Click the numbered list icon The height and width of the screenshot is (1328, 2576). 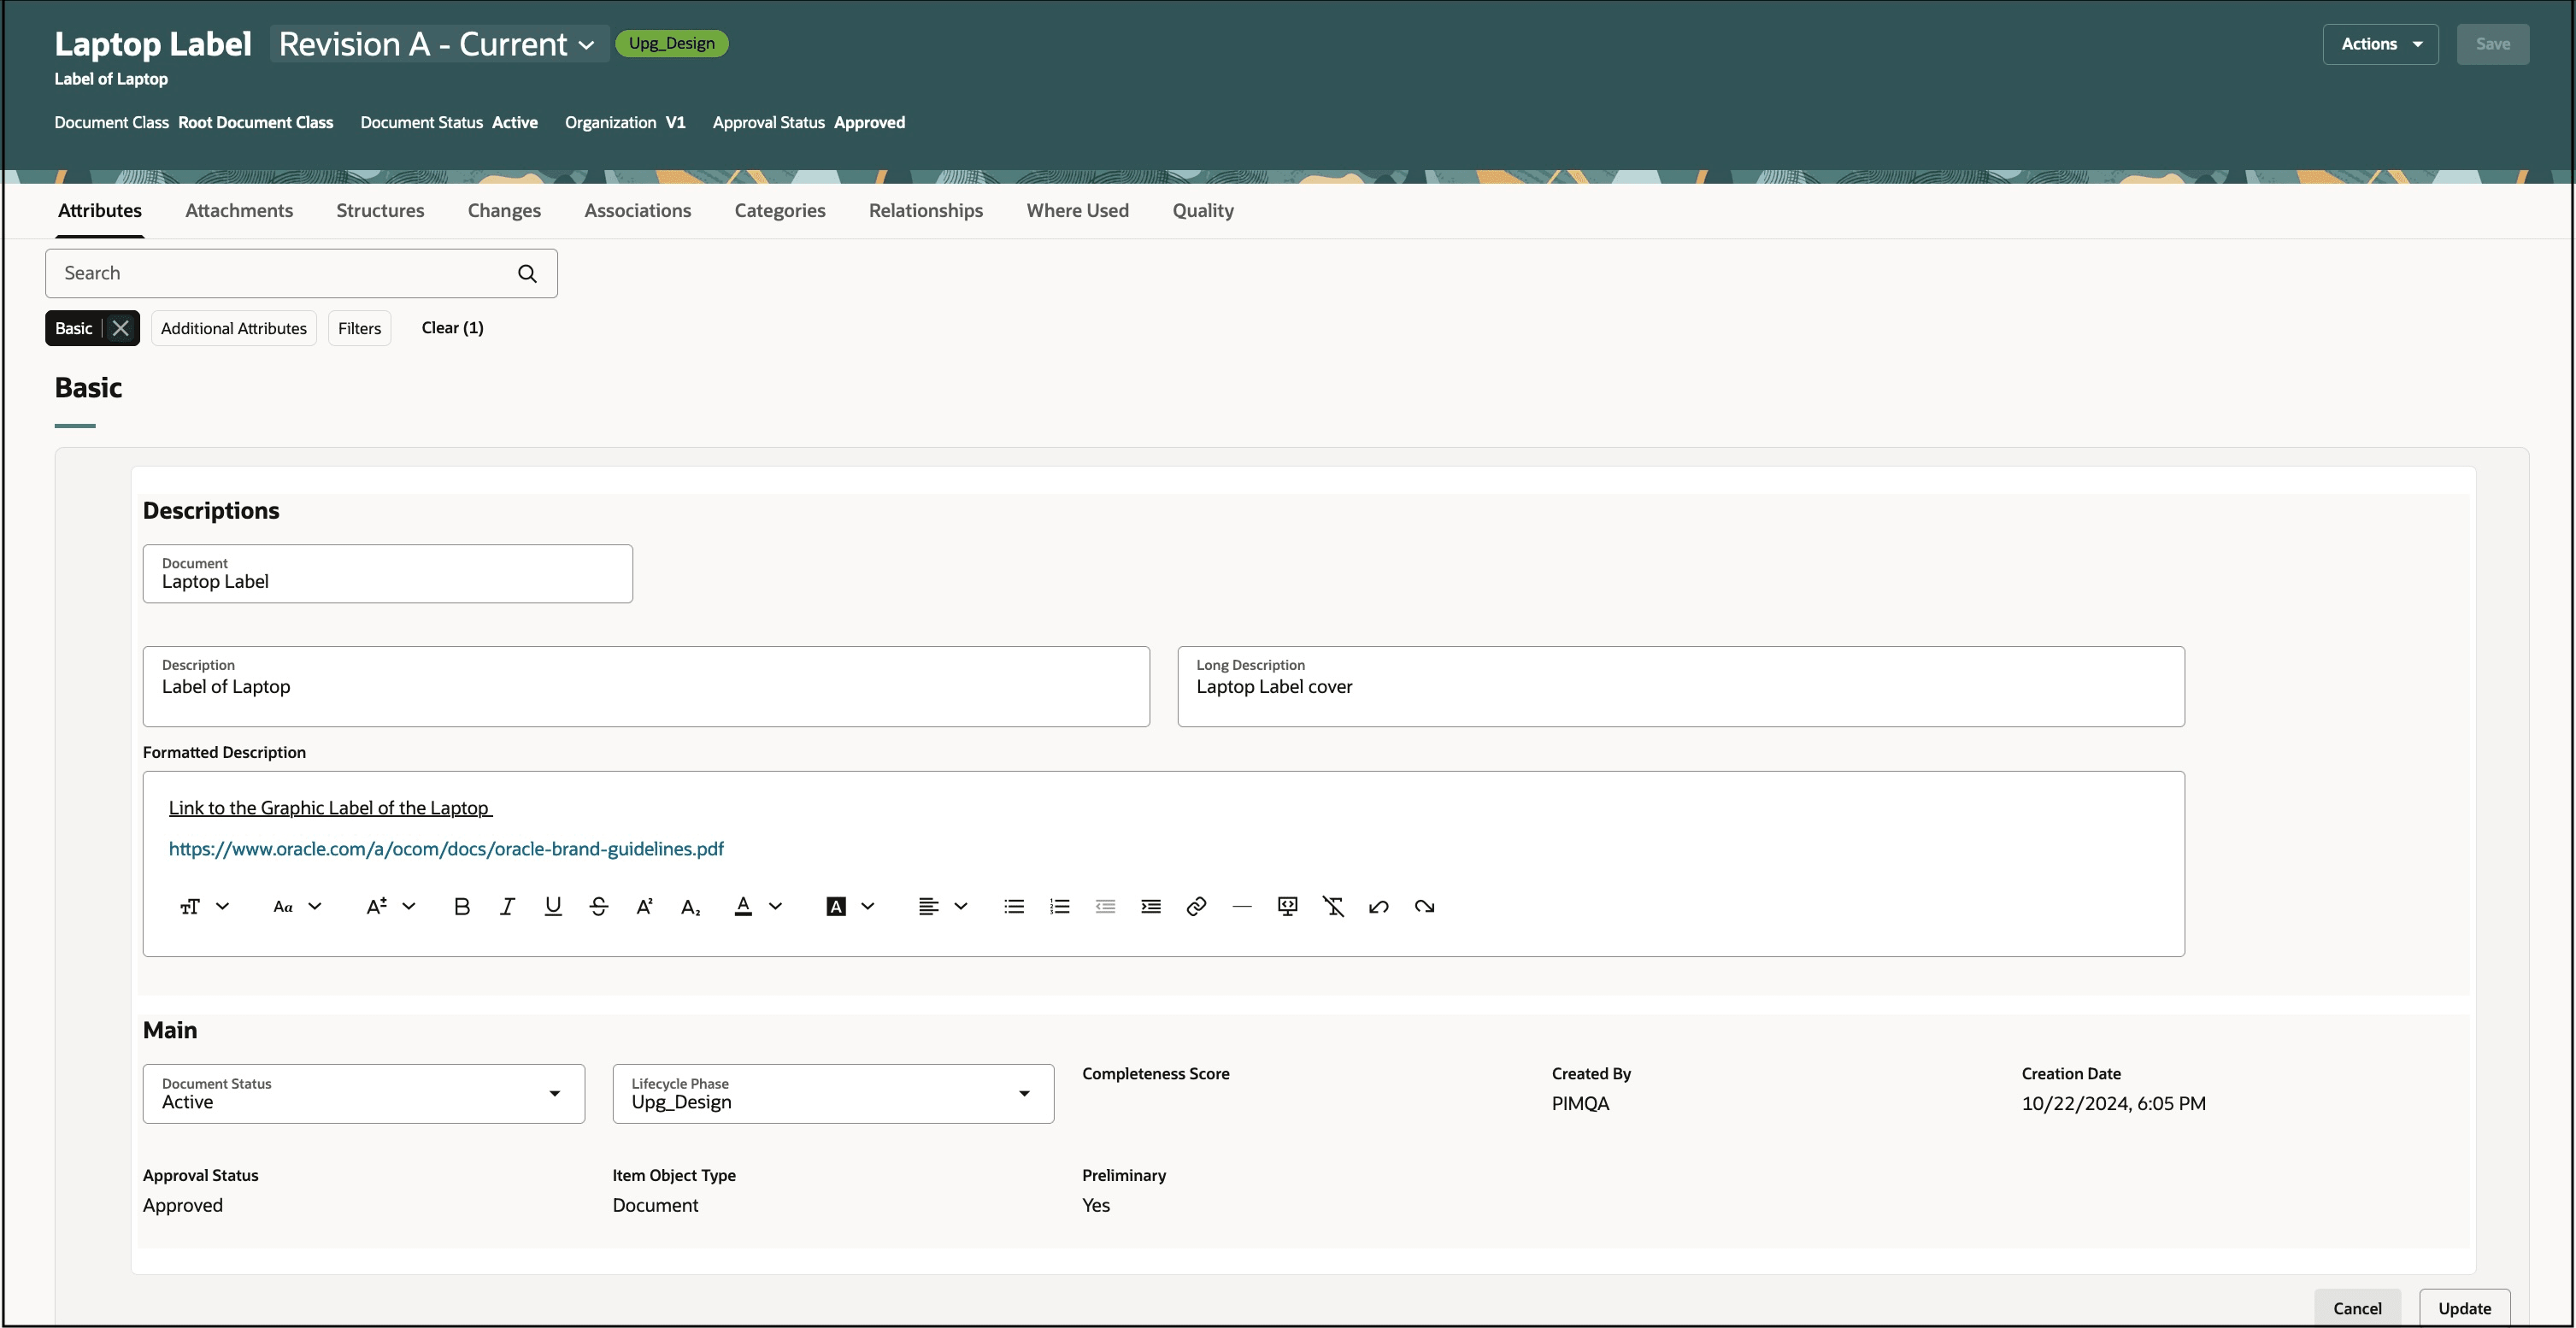1059,906
